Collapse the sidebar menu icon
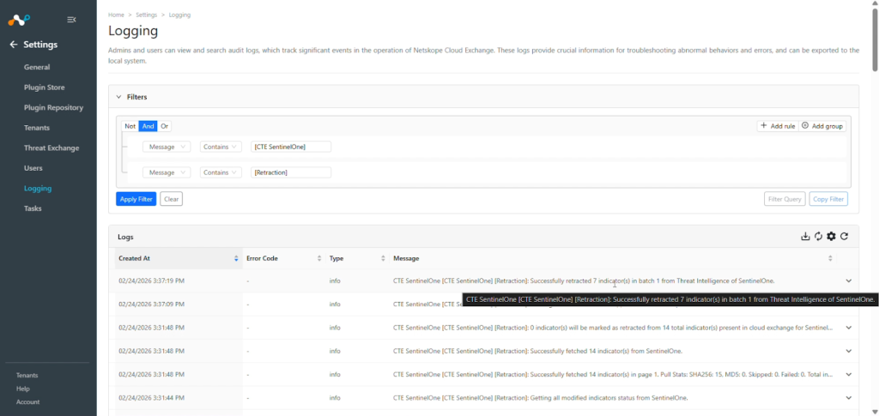Image resolution: width=879 pixels, height=416 pixels. 71,20
